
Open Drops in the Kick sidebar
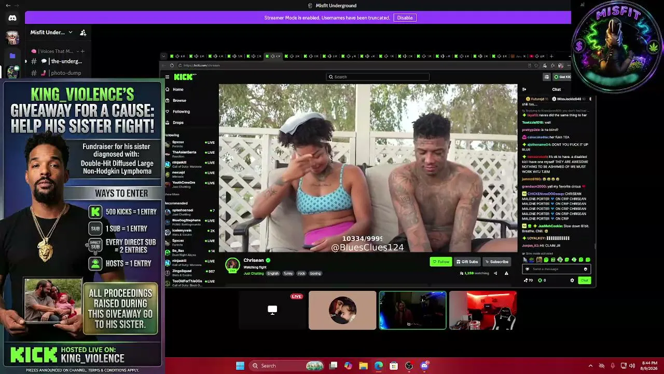click(x=178, y=123)
